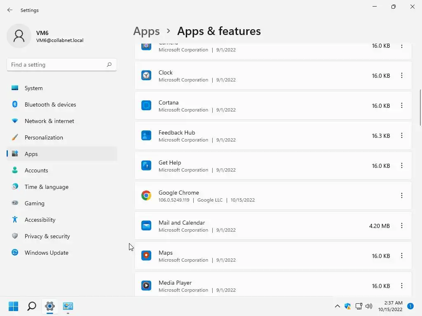The image size is (422, 316).
Task: Click the back arrow button
Action: (x=10, y=10)
